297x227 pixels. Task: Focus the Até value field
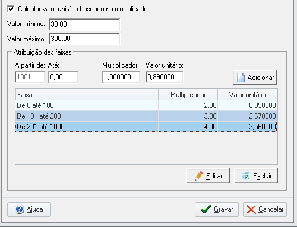[63, 77]
